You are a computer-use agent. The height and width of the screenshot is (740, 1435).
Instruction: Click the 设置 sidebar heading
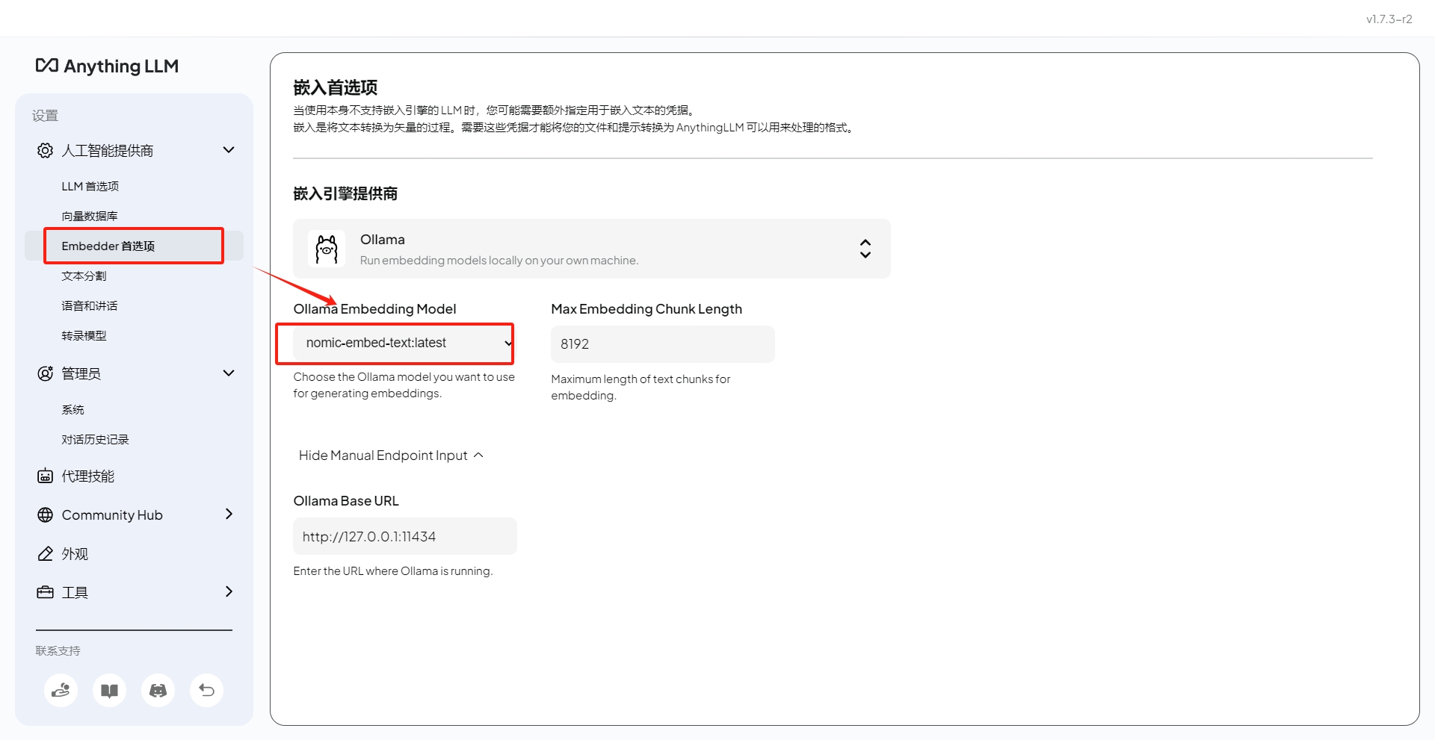(x=45, y=115)
